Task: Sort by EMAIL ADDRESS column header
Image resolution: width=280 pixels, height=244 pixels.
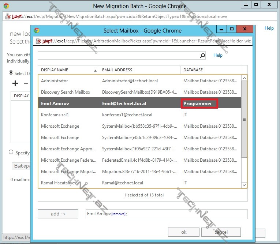Action: 139,70
